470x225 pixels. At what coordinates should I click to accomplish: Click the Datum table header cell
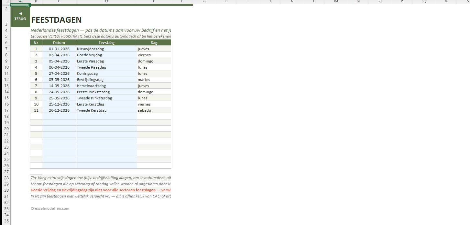point(59,43)
